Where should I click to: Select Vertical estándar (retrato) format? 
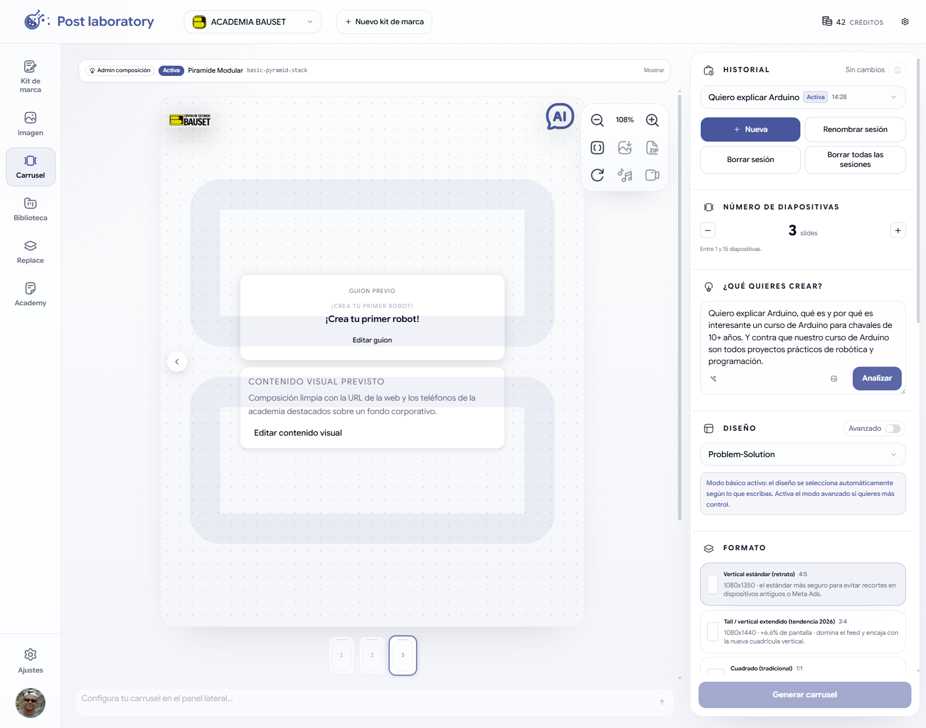tap(803, 584)
